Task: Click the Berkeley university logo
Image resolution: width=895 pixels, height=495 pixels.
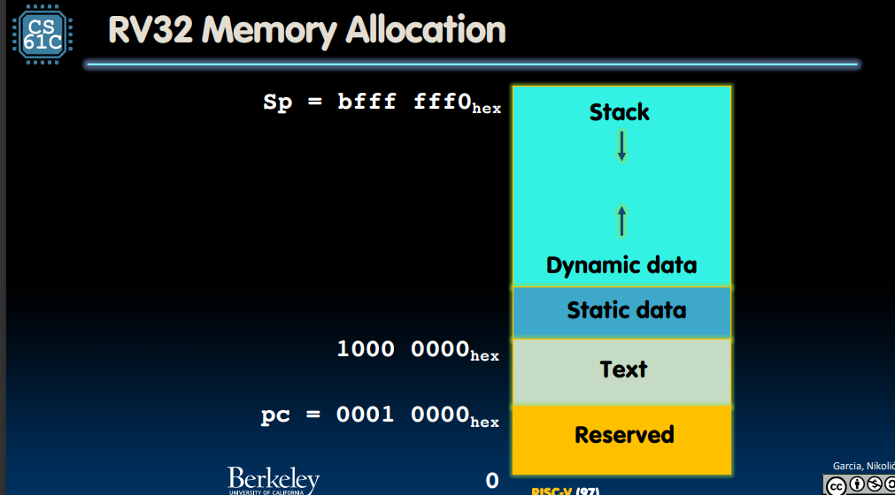Action: click(x=274, y=480)
